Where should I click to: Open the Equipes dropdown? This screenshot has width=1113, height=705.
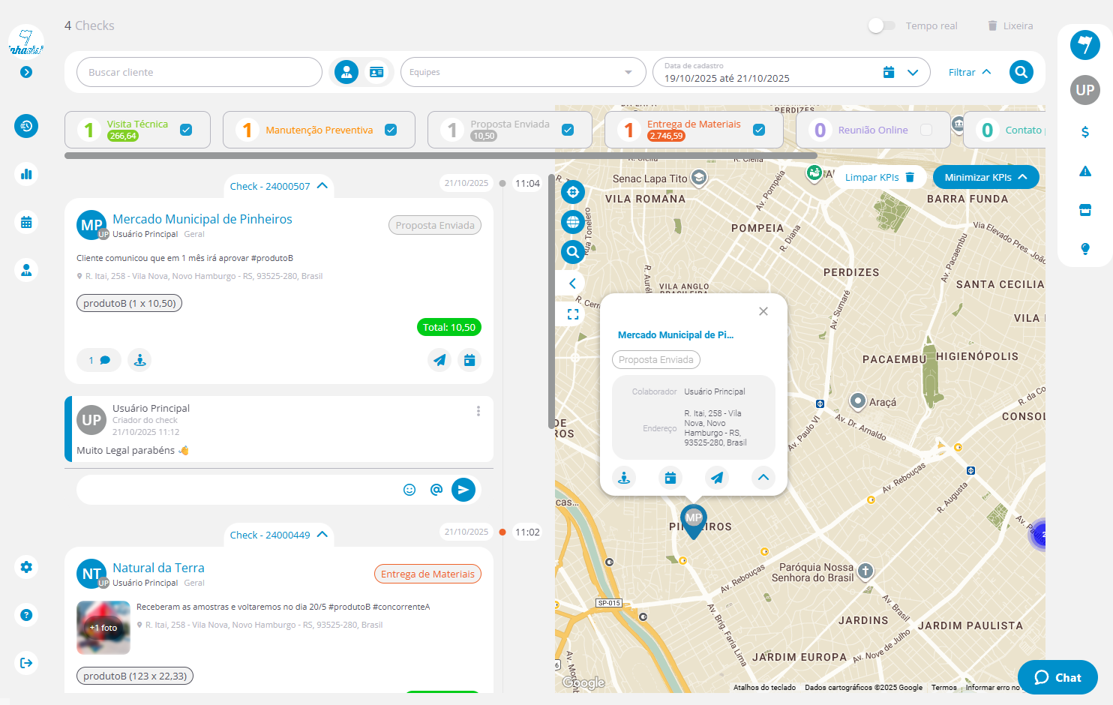[523, 72]
